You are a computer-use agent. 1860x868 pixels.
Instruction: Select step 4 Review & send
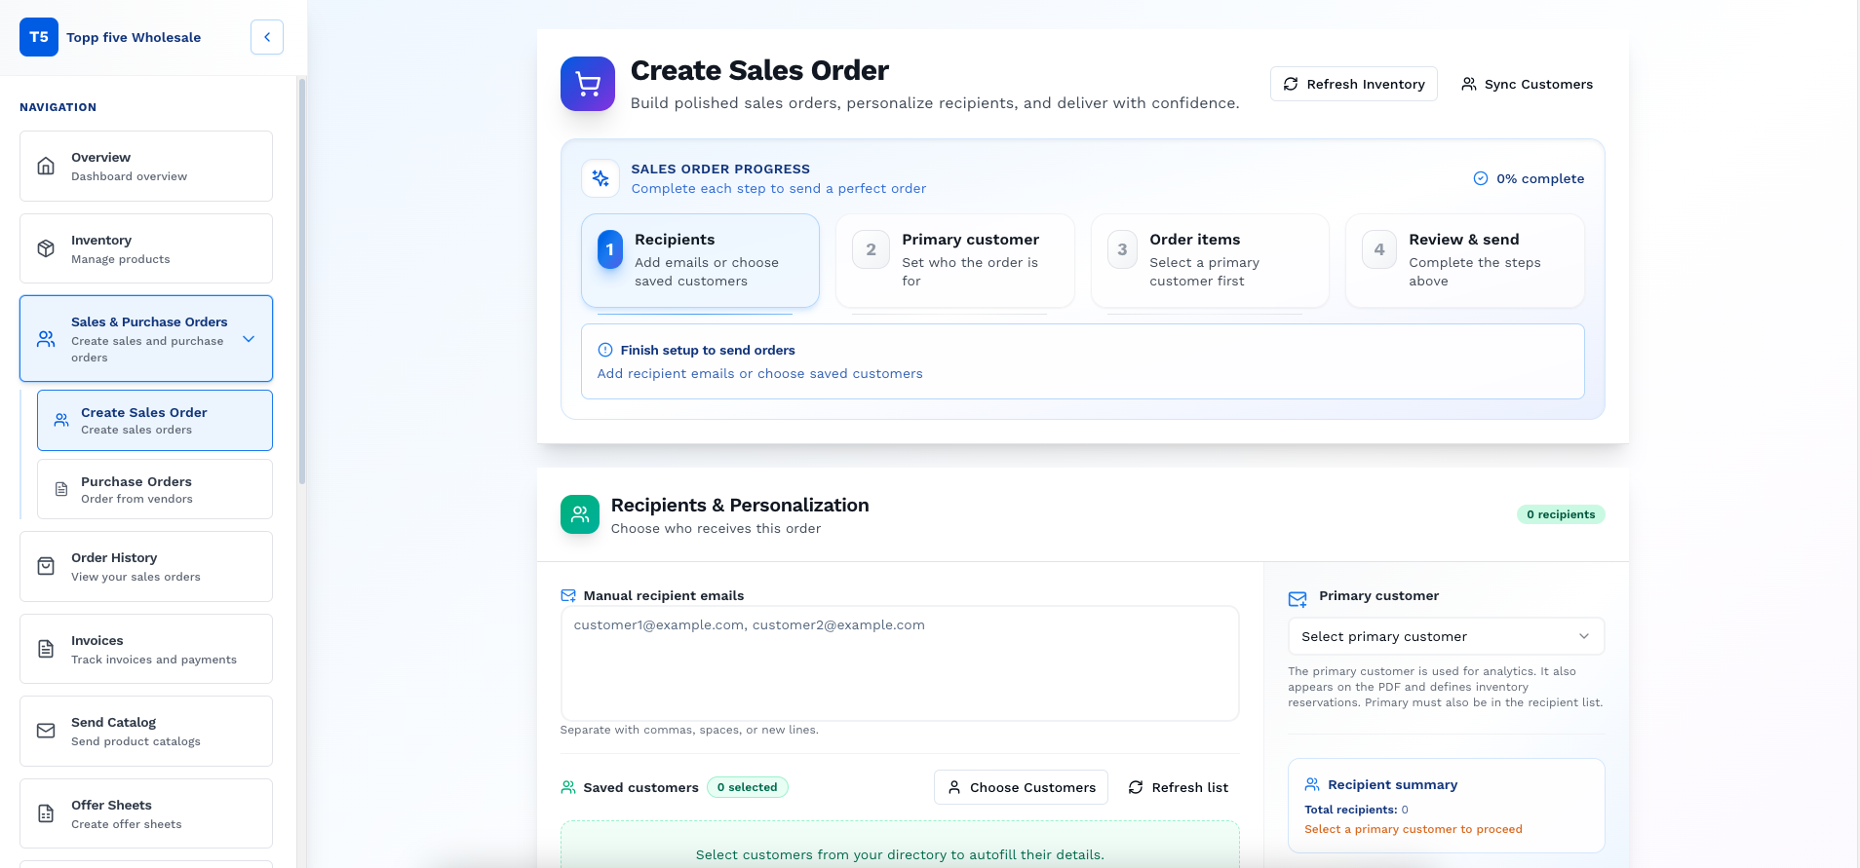pyautogui.click(x=1465, y=260)
